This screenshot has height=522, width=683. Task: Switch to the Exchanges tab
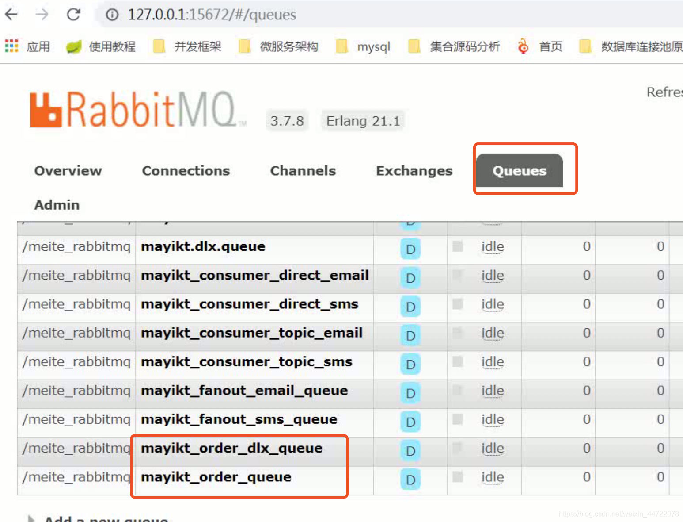click(414, 171)
